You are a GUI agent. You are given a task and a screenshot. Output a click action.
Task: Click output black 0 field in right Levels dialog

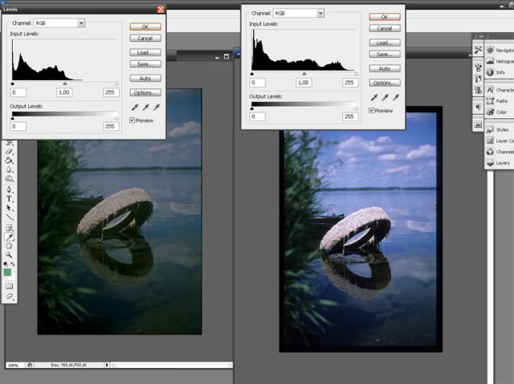tap(257, 116)
